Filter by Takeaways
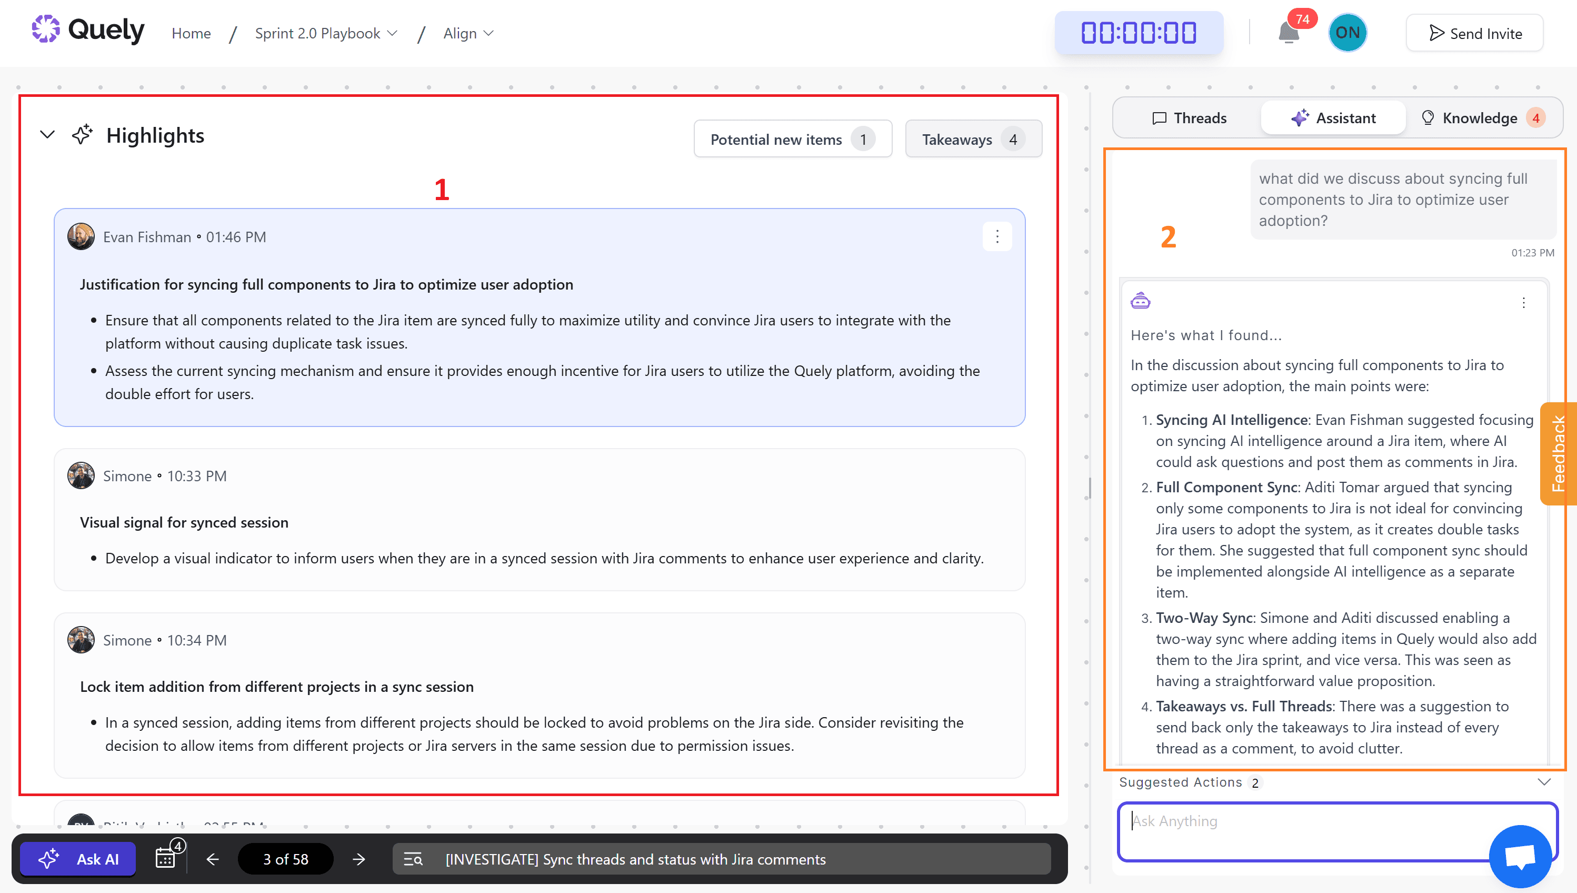The image size is (1577, 893). pyautogui.click(x=973, y=139)
